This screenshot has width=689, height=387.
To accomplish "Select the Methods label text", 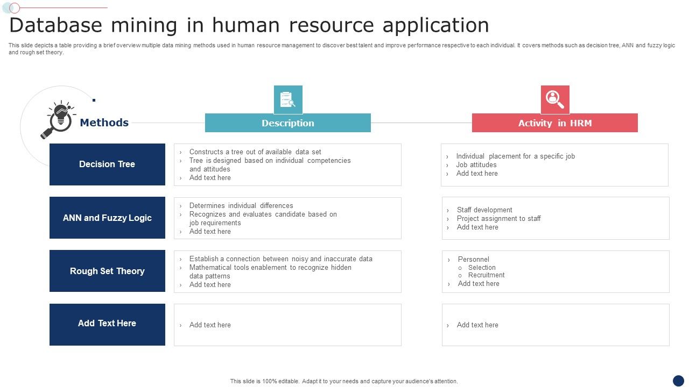I will tap(104, 123).
